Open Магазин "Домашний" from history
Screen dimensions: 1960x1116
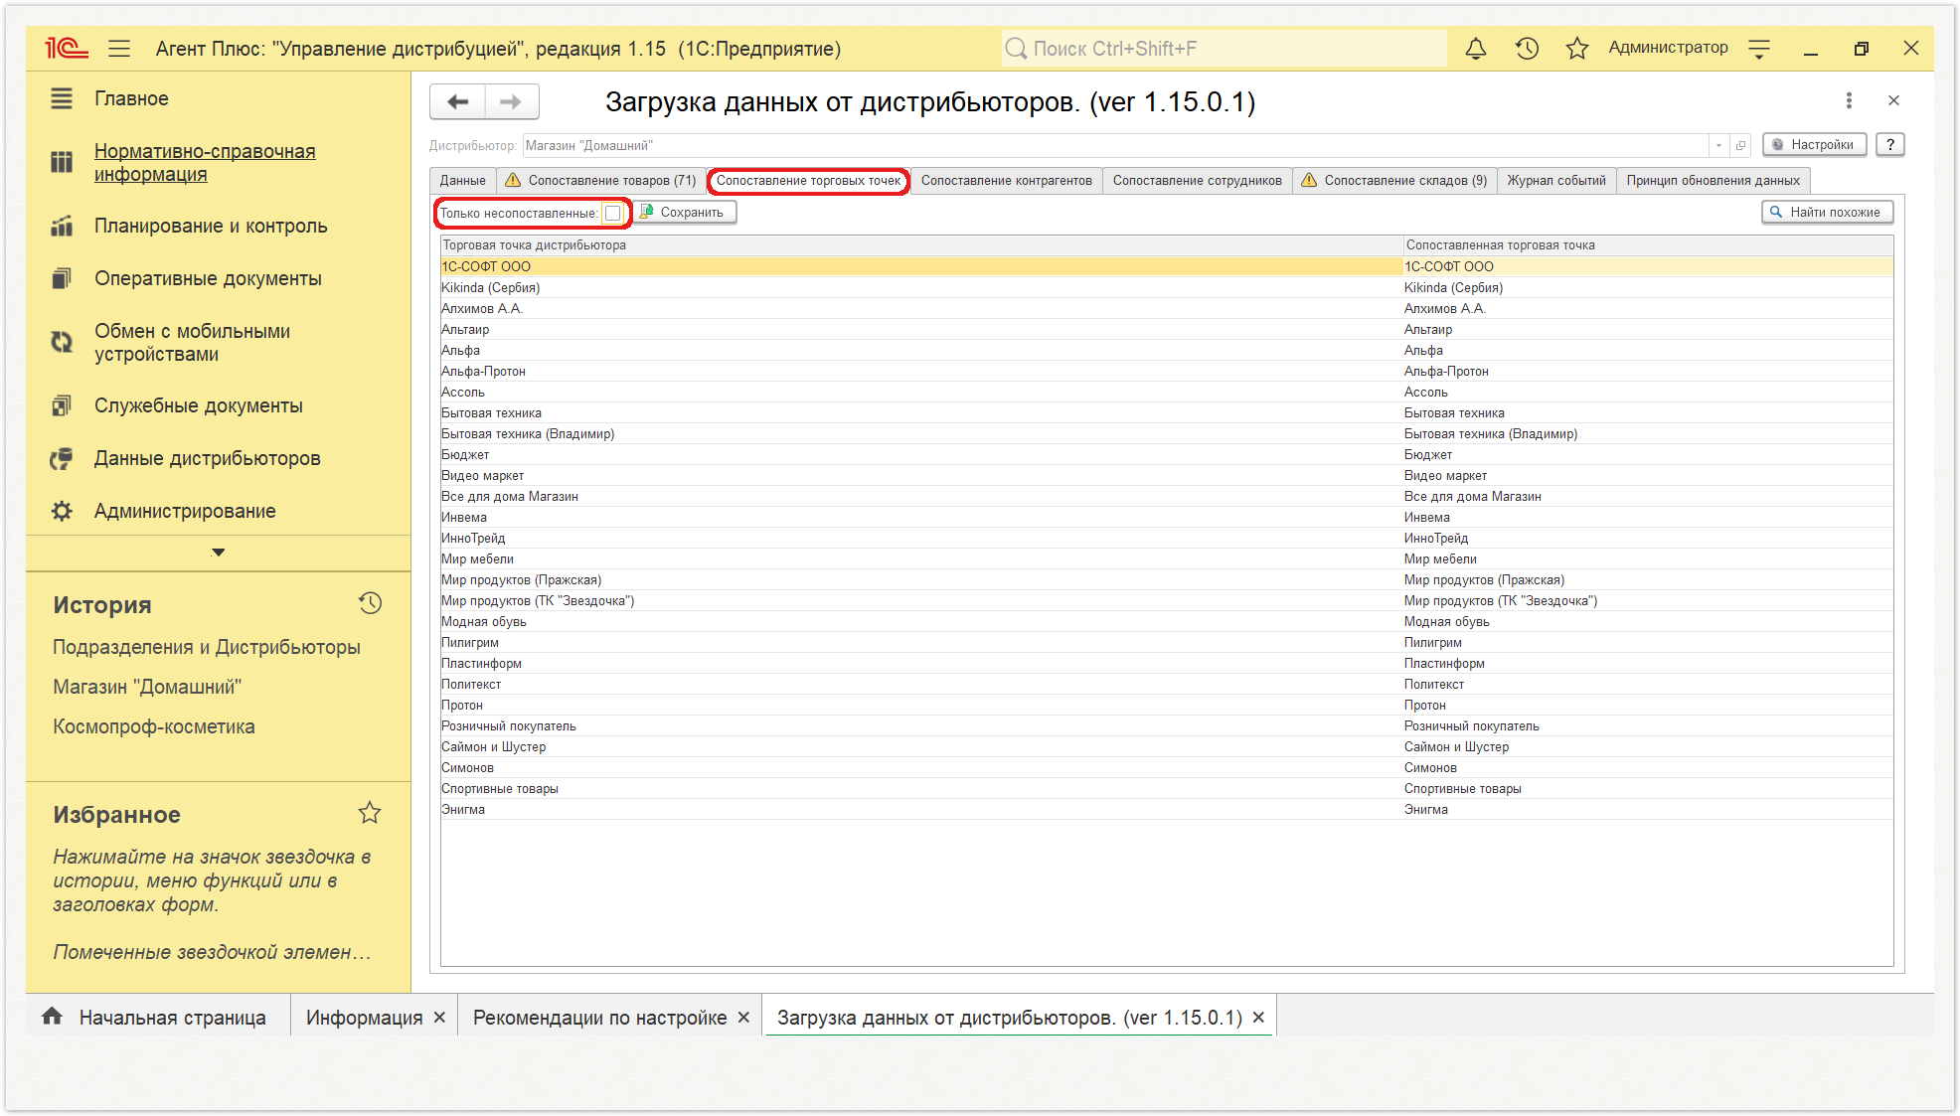click(x=147, y=687)
